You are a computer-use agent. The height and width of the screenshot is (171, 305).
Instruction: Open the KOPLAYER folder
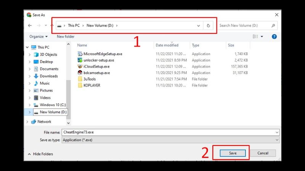[91, 85]
